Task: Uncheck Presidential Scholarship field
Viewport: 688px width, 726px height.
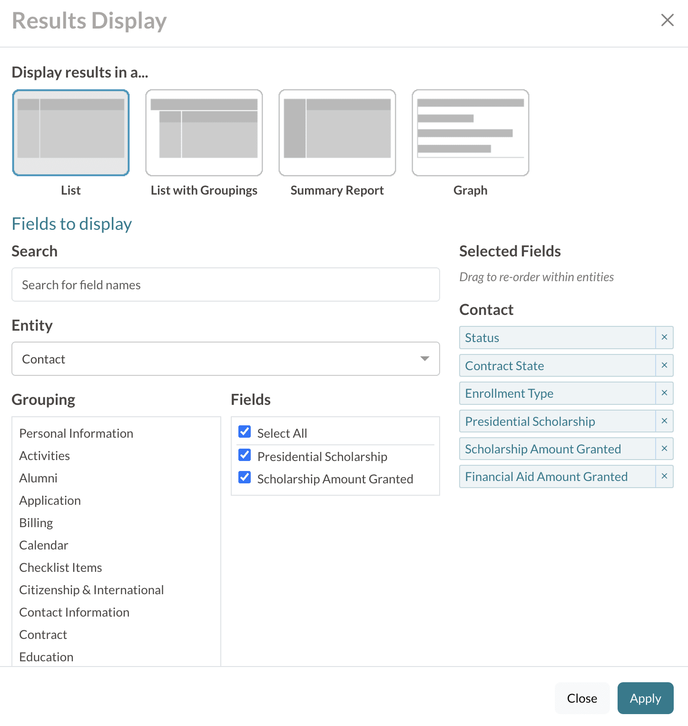Action: (244, 455)
